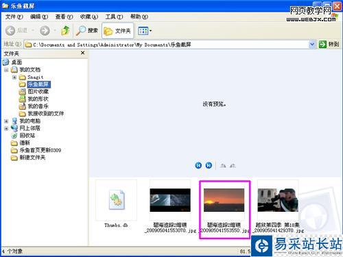The height and width of the screenshot is (257, 343).
Task: Click the 网上邻居 network icon
Action: (14, 128)
